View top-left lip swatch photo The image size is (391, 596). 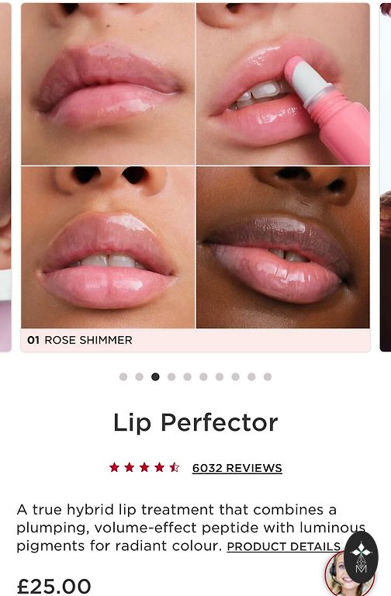[108, 84]
